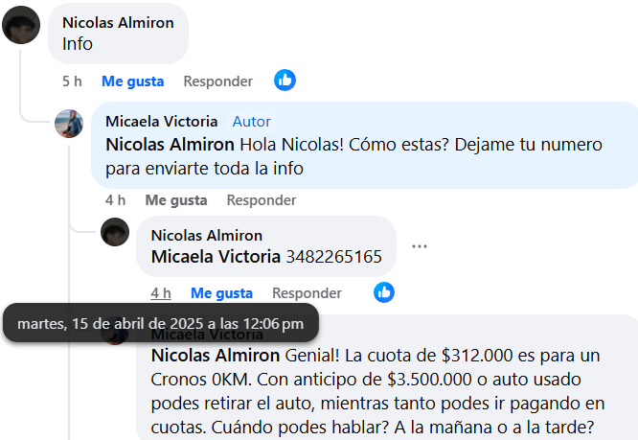Image resolution: width=638 pixels, height=440 pixels.
Task: Open Nicolas Almiron's avatar on the Info comment
Action: tap(21, 25)
